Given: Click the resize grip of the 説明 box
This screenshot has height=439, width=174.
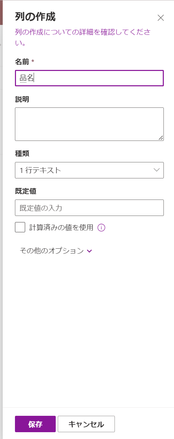Looking at the screenshot, I should [x=161, y=138].
